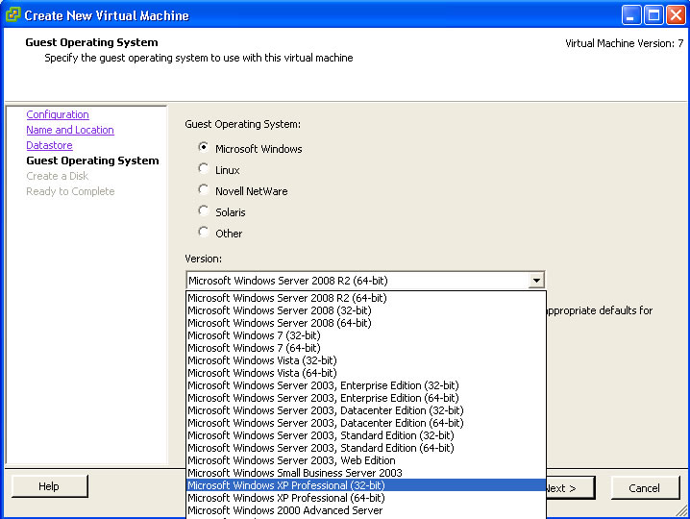The height and width of the screenshot is (519, 690).
Task: Choose Server 2003 Standard Edition (32-bit)
Action: [x=366, y=435]
